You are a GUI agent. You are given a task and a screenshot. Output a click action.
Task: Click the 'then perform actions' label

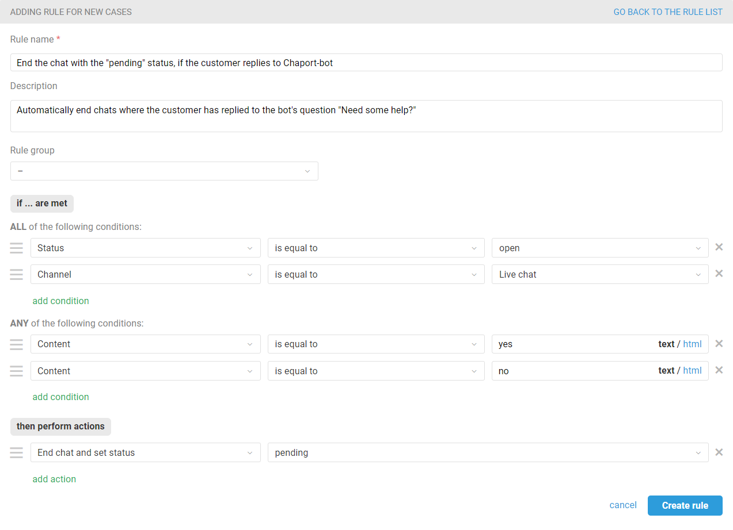60,426
